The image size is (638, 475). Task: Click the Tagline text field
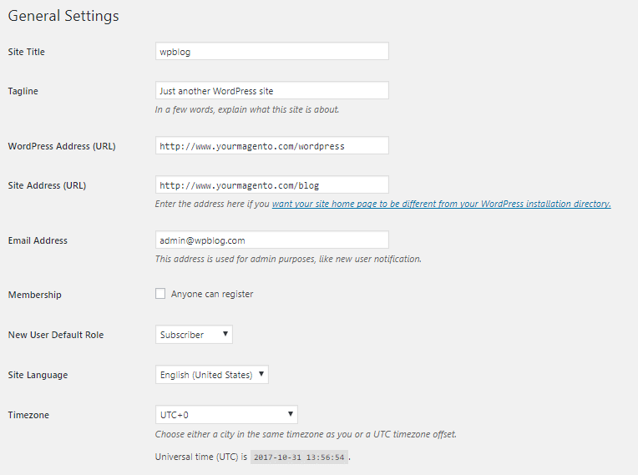tap(271, 90)
